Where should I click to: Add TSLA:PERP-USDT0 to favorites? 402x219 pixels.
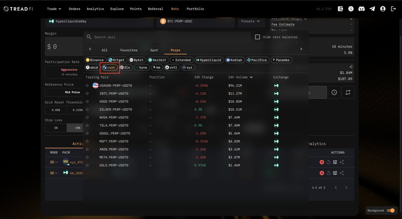(x=87, y=125)
